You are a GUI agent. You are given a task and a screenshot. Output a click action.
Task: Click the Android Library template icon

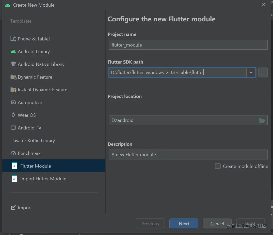(13, 51)
